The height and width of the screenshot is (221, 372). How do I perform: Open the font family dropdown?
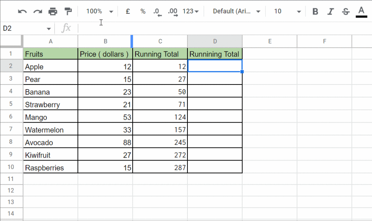(x=236, y=11)
